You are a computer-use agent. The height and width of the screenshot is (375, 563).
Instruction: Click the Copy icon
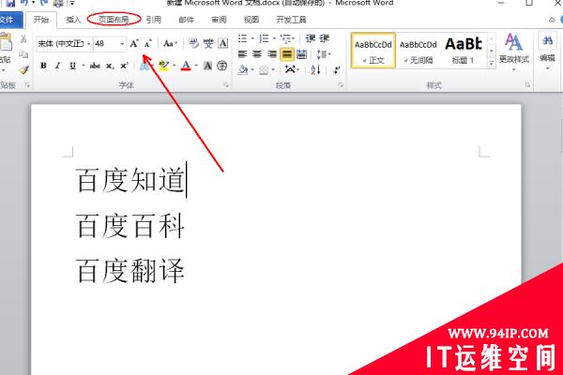23,54
